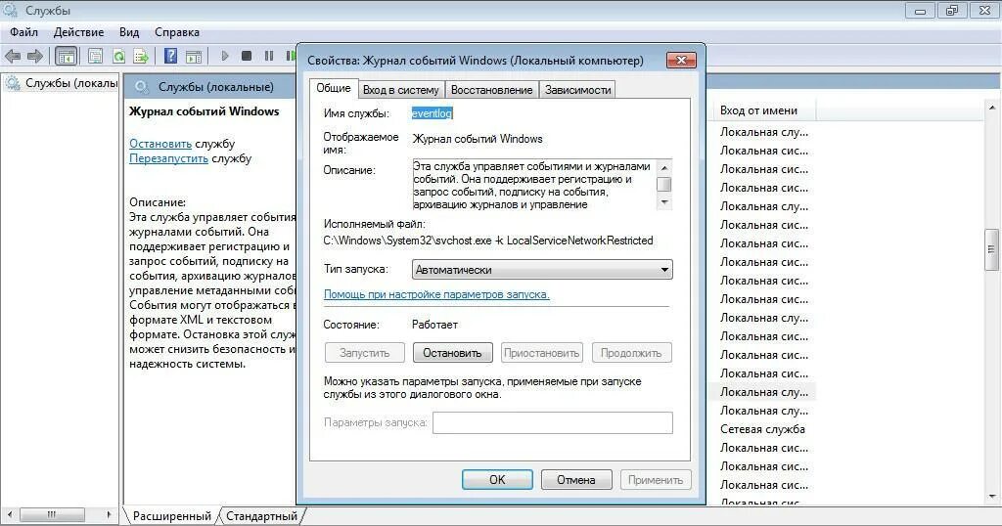The width and height of the screenshot is (1002, 526).
Task: Open the Помощь при настройке параметров запуска link
Action: pos(436,294)
